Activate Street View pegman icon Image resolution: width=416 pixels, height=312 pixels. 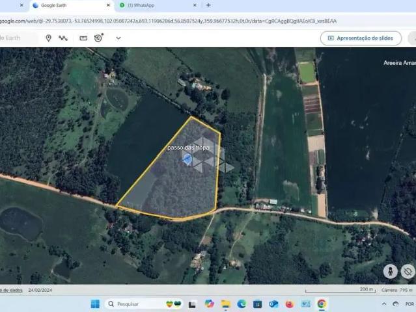click(390, 271)
